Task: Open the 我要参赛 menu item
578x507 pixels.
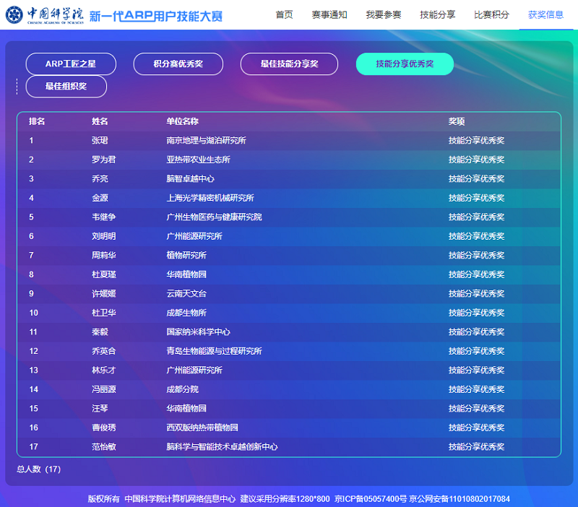Action: [383, 14]
